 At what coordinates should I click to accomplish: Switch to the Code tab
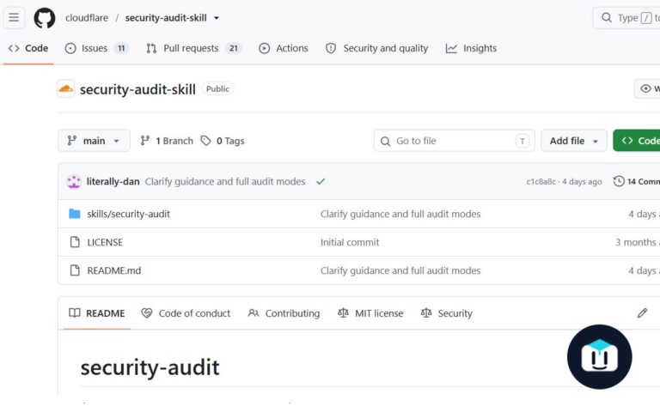tap(28, 48)
